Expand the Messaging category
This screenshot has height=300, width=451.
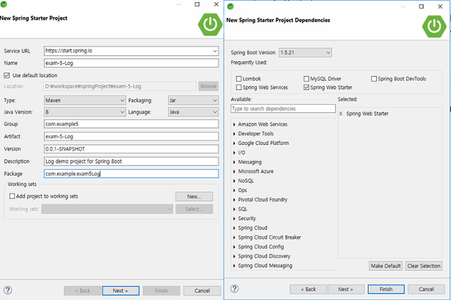(234, 162)
